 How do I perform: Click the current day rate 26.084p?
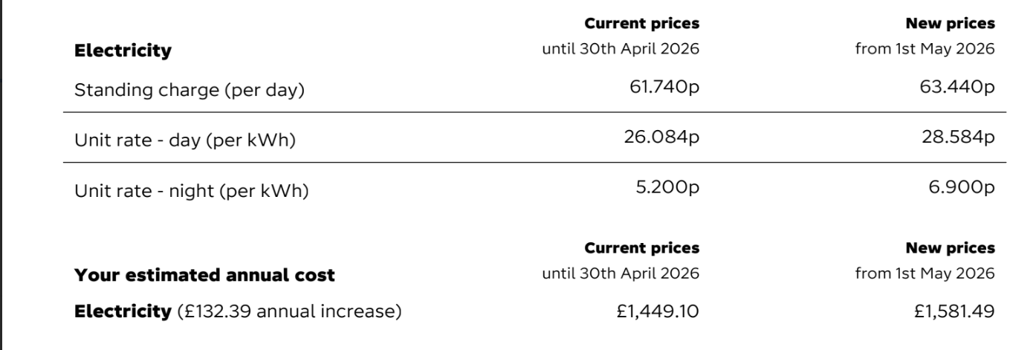coord(659,137)
